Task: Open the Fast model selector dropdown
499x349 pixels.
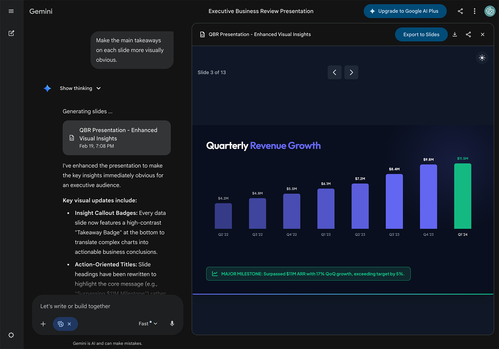Action: pyautogui.click(x=148, y=324)
